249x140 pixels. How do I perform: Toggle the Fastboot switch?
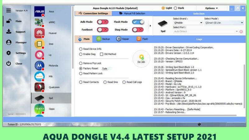[x=103, y=30]
